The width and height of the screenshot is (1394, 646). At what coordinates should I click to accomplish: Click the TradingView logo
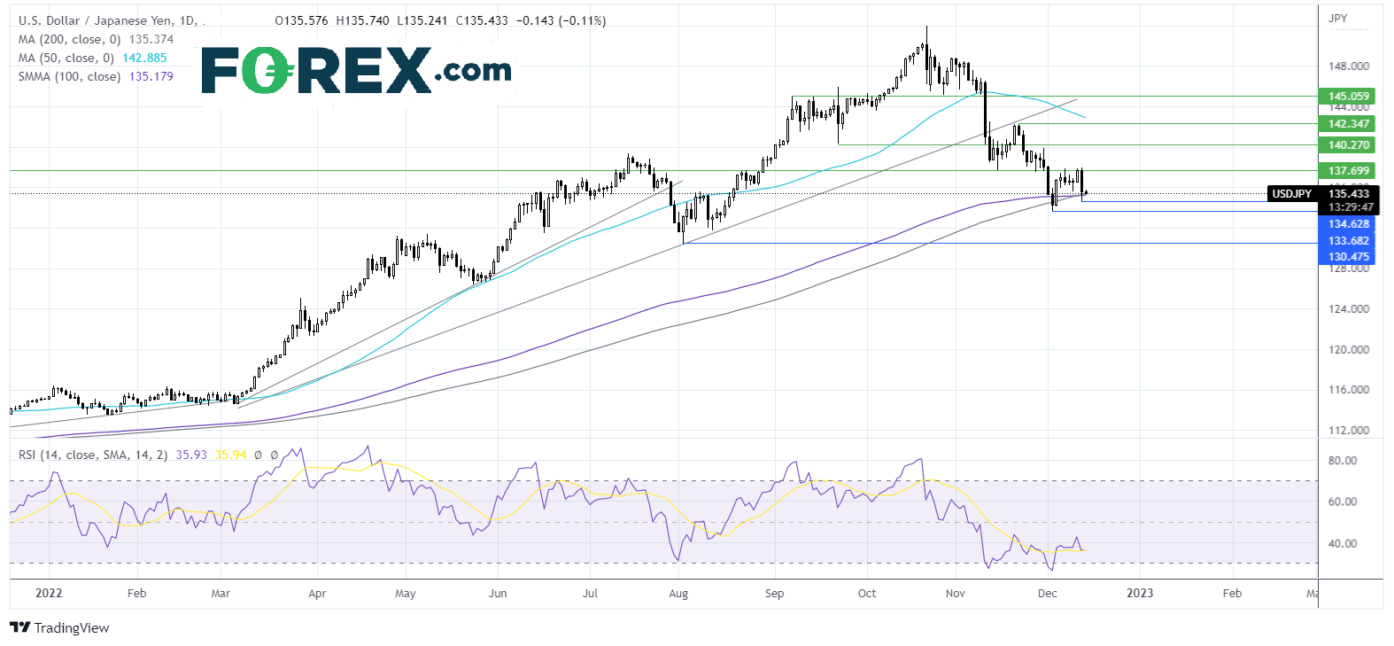[59, 627]
